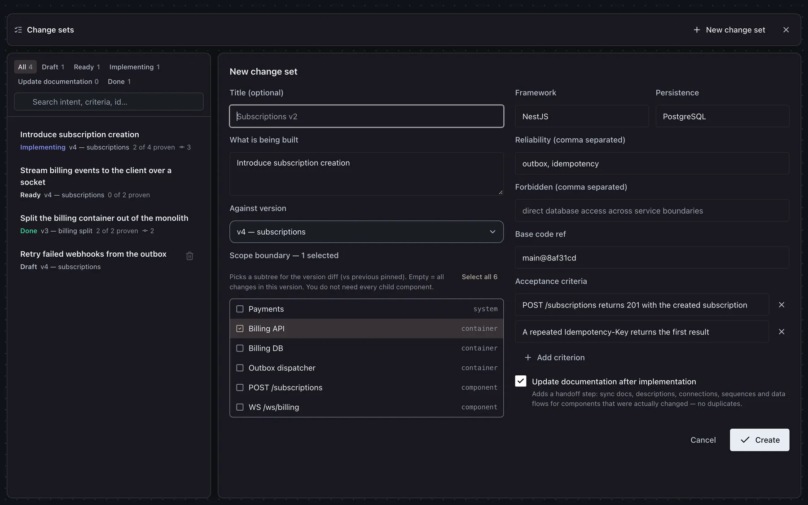The image size is (808, 505).
Task: Click the Forbidden input field
Action: pos(652,211)
